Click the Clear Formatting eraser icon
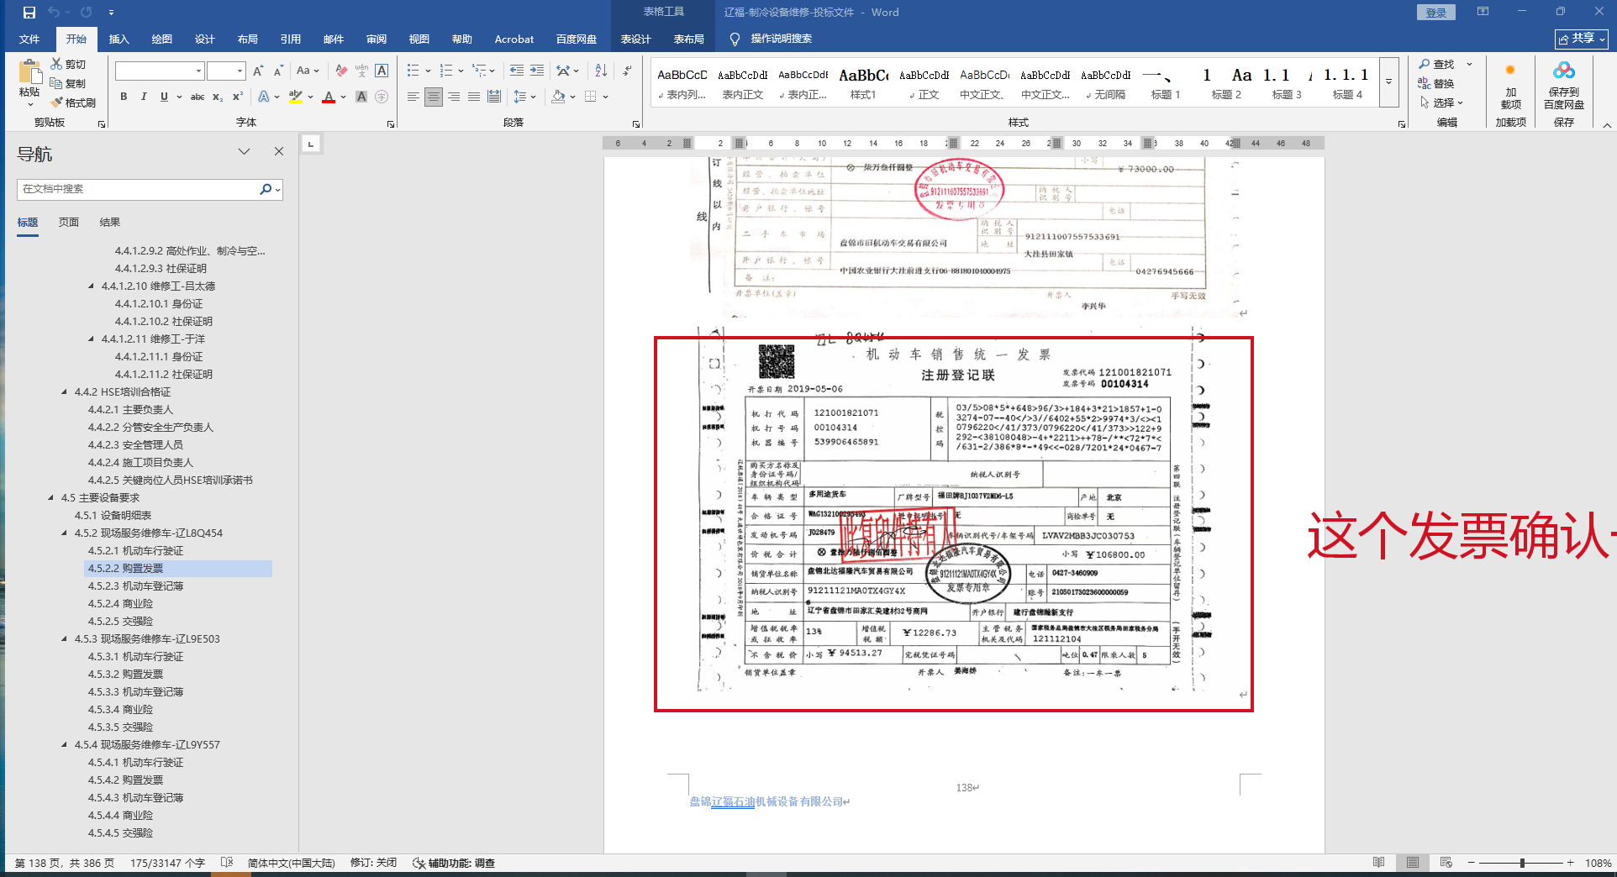The width and height of the screenshot is (1617, 877). pos(340,71)
